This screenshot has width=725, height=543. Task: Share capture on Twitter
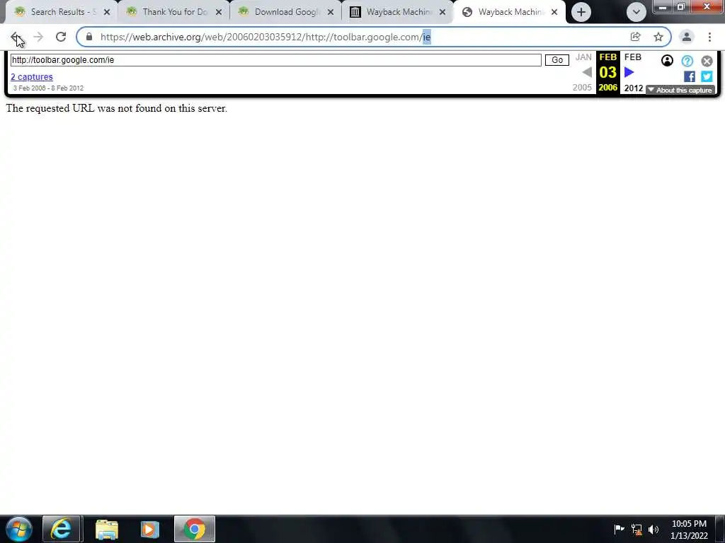pos(707,76)
